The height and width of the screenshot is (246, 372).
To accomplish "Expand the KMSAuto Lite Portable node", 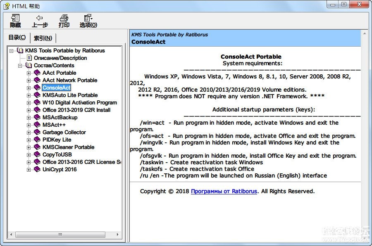I will (29, 95).
